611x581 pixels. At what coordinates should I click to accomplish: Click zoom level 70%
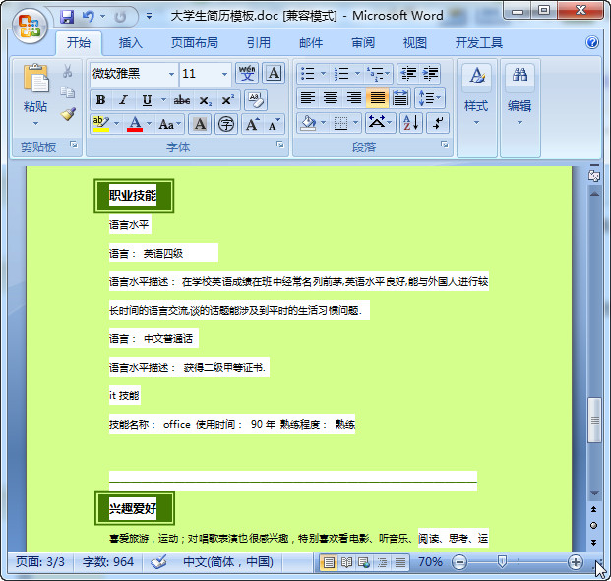[430, 562]
